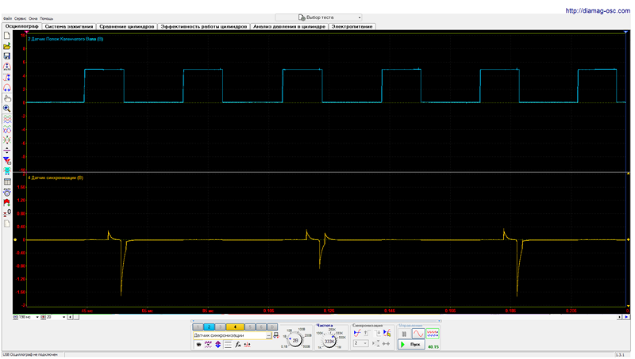This screenshot has height=359, width=635.
Task: Create a new file with the blank page icon
Action: (x=7, y=36)
